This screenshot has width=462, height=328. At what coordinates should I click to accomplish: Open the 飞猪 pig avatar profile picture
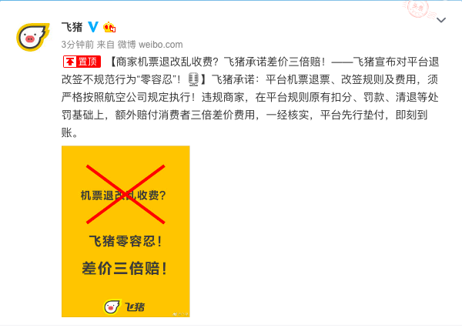[x=32, y=37]
